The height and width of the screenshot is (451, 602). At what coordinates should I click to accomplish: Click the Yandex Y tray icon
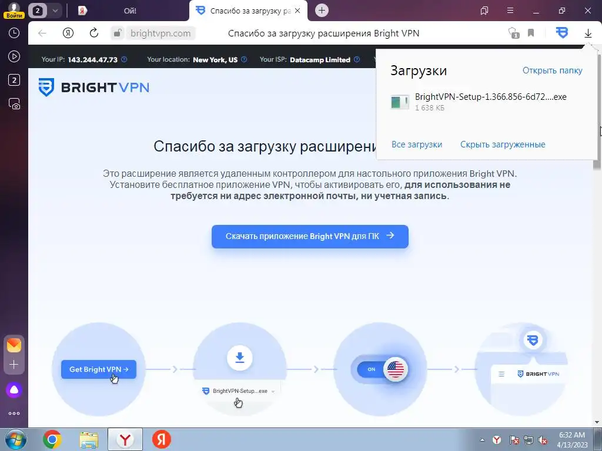[x=497, y=440]
